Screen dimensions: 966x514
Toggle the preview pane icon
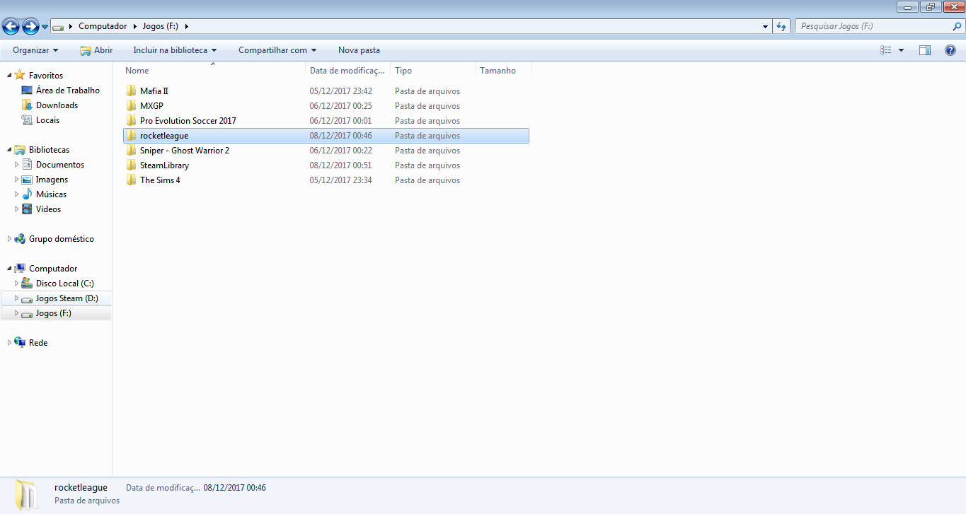click(924, 50)
